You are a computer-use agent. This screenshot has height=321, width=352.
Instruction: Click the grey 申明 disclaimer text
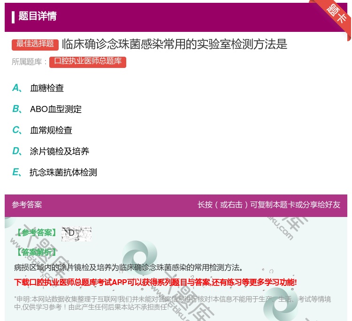click(172, 303)
